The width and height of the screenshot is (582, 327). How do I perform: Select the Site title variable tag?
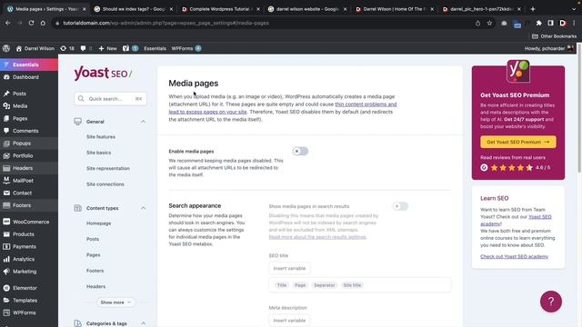pyautogui.click(x=352, y=285)
